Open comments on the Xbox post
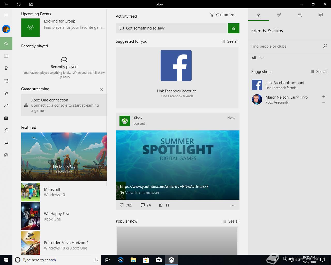 (146, 205)
